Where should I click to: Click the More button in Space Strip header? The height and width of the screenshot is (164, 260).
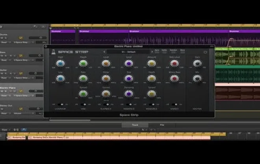pos(182,51)
